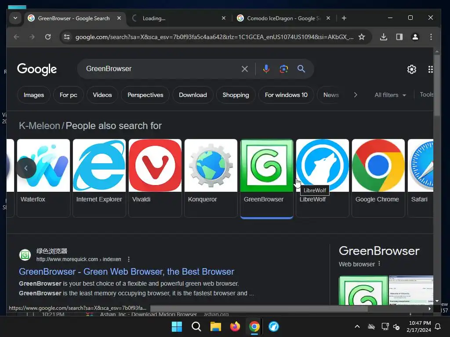Open Chrome downloads icon

(383, 37)
